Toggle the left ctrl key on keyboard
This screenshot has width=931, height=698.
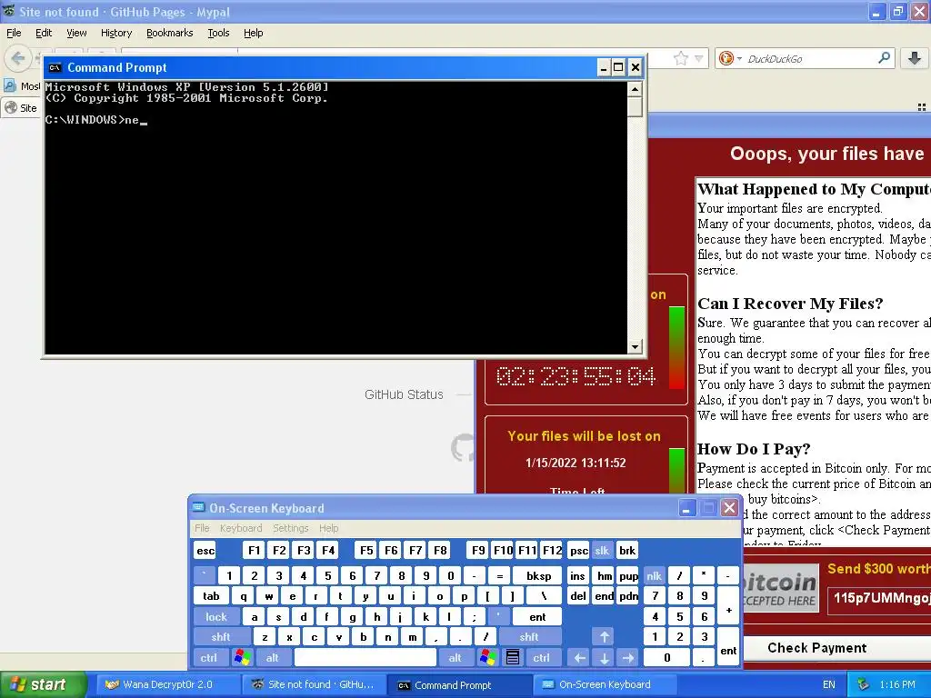pos(208,658)
